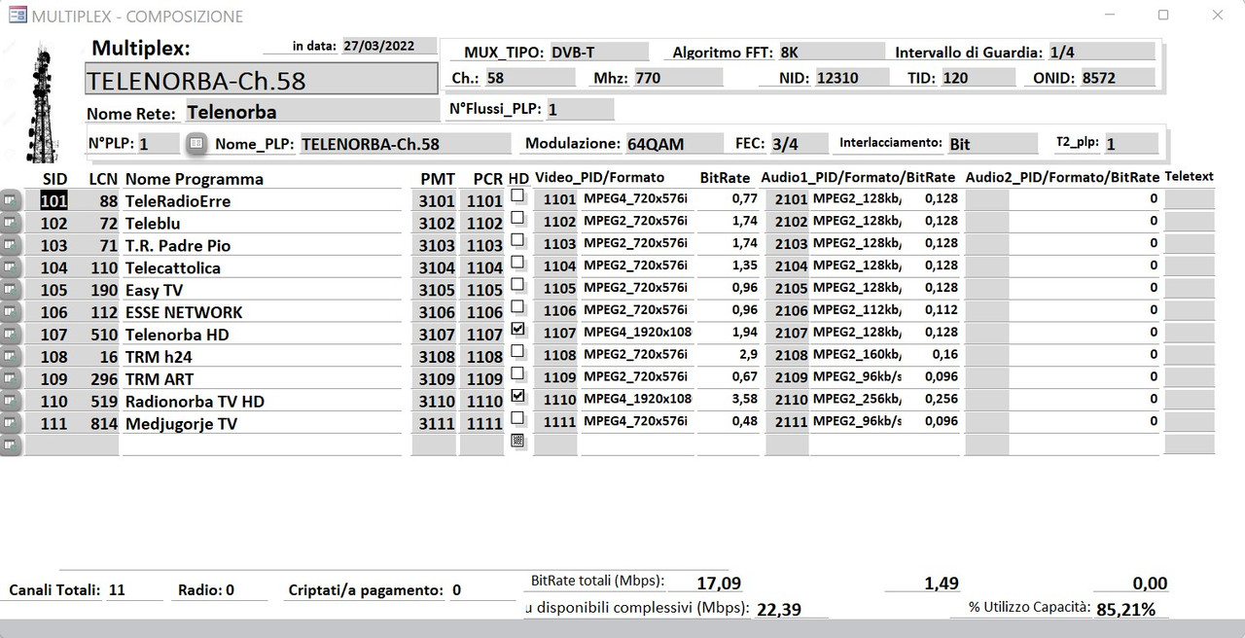The width and height of the screenshot is (1245, 638).
Task: Click the FEC field 3/4
Action: coord(799,144)
